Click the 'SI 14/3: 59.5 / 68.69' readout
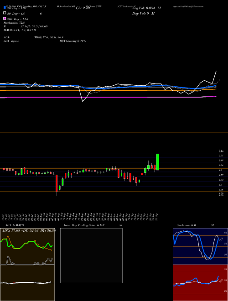Viewport: 228px width, 301px height. pyautogui.click(x=35, y=26)
